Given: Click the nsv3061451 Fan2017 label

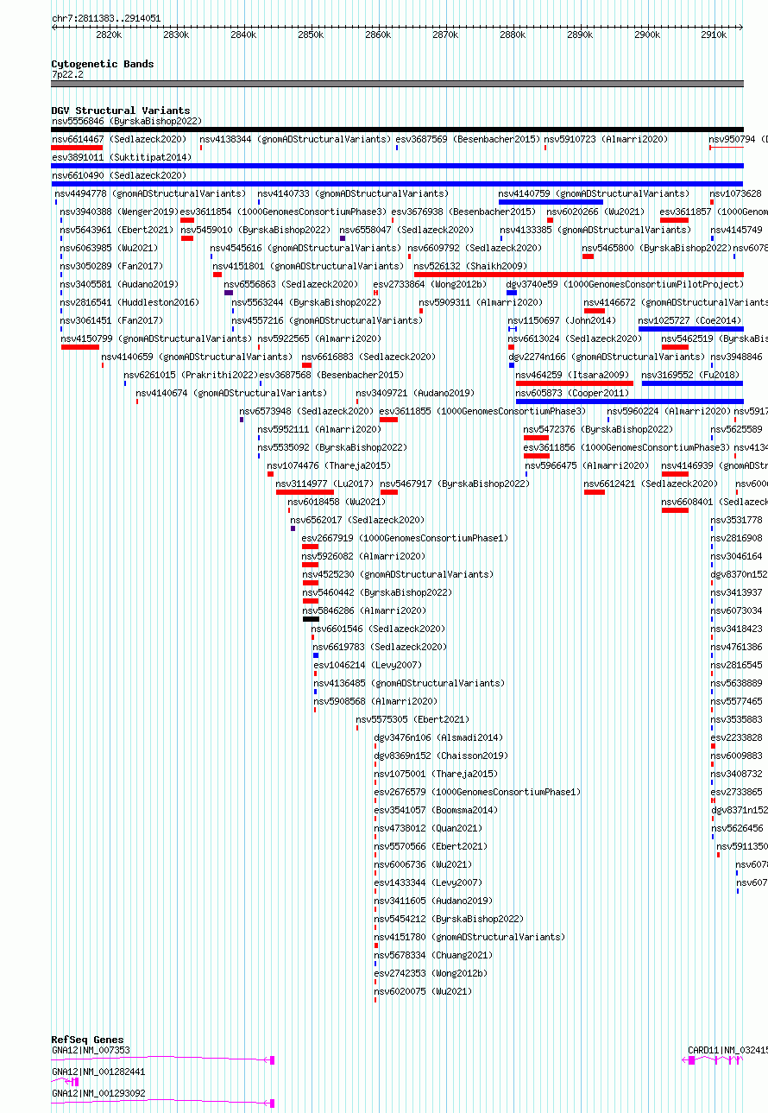Looking at the screenshot, I should click(x=111, y=320).
